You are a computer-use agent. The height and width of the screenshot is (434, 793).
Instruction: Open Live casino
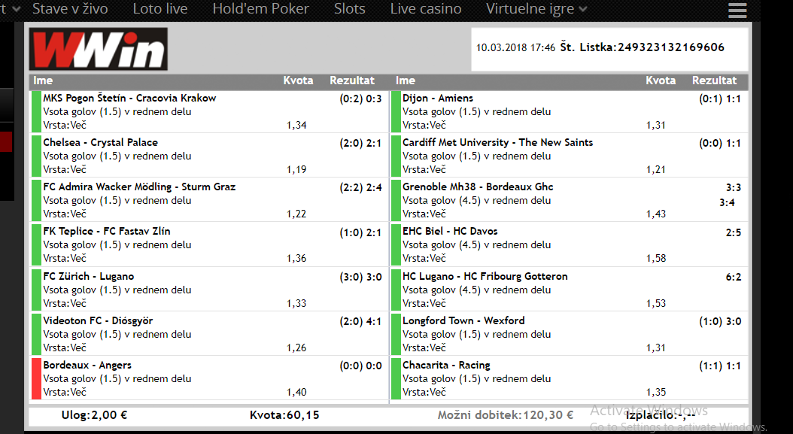(425, 8)
